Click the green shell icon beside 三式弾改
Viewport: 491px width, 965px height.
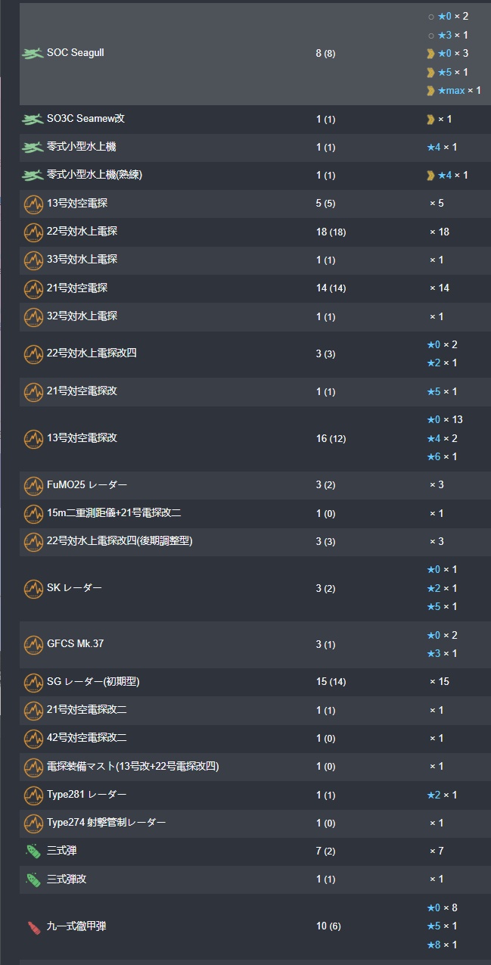click(x=33, y=879)
